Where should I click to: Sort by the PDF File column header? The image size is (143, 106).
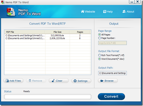click(25, 32)
